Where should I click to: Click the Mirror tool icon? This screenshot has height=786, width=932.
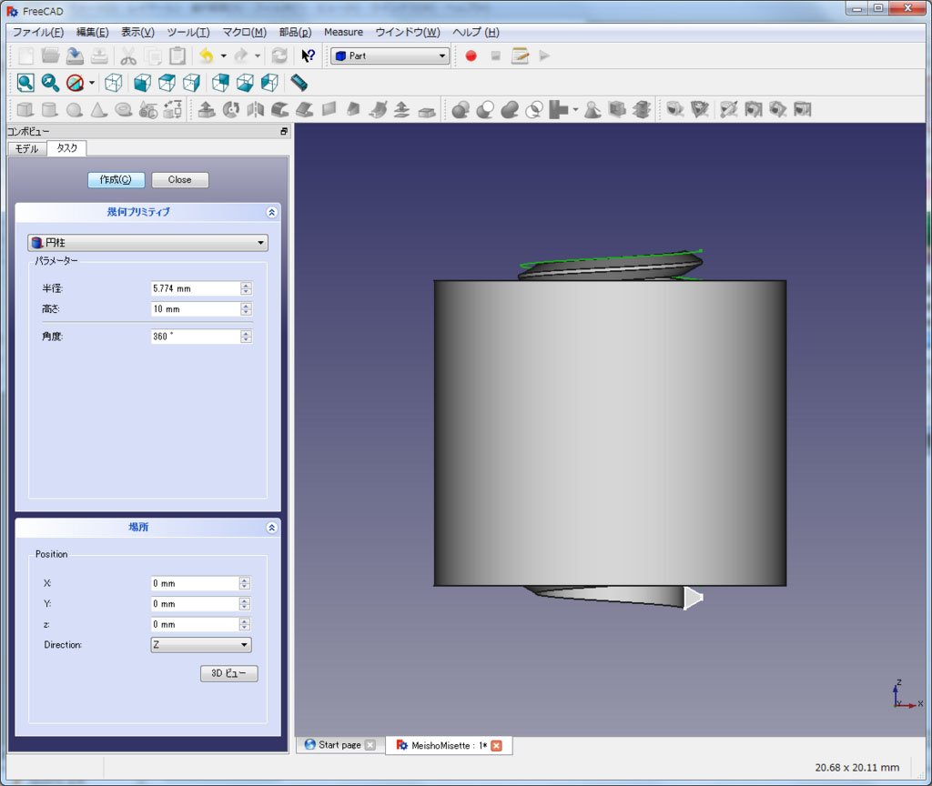(x=255, y=109)
